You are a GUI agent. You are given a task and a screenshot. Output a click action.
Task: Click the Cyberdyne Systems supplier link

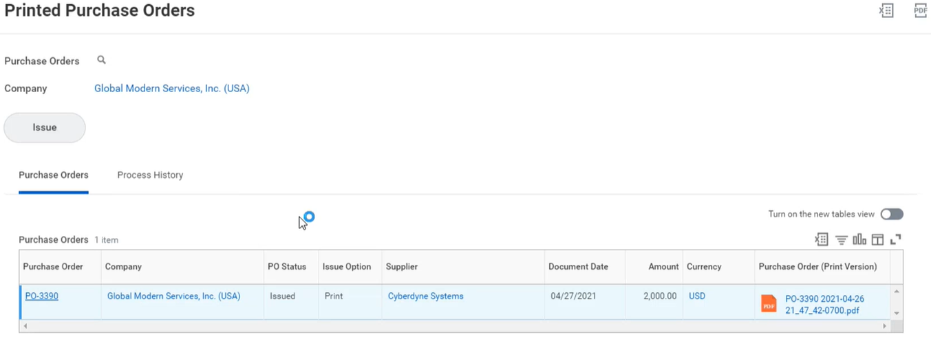[x=425, y=296]
